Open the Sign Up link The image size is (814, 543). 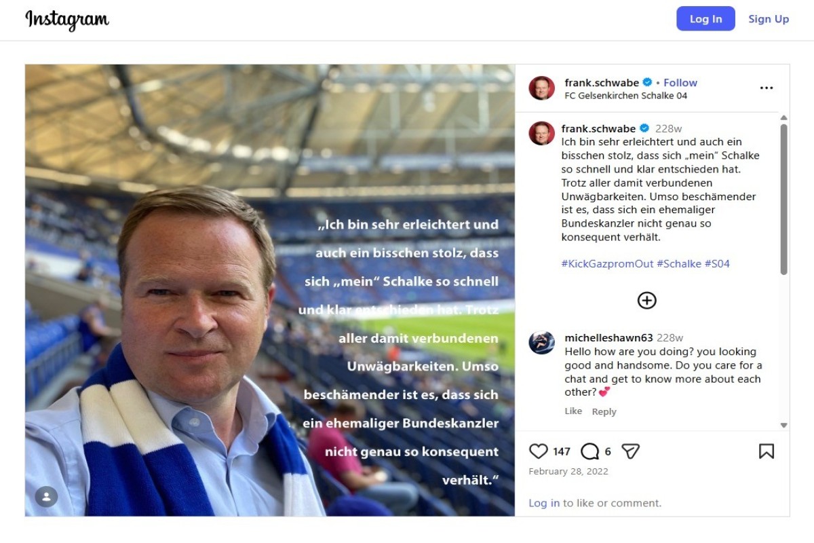click(x=769, y=19)
